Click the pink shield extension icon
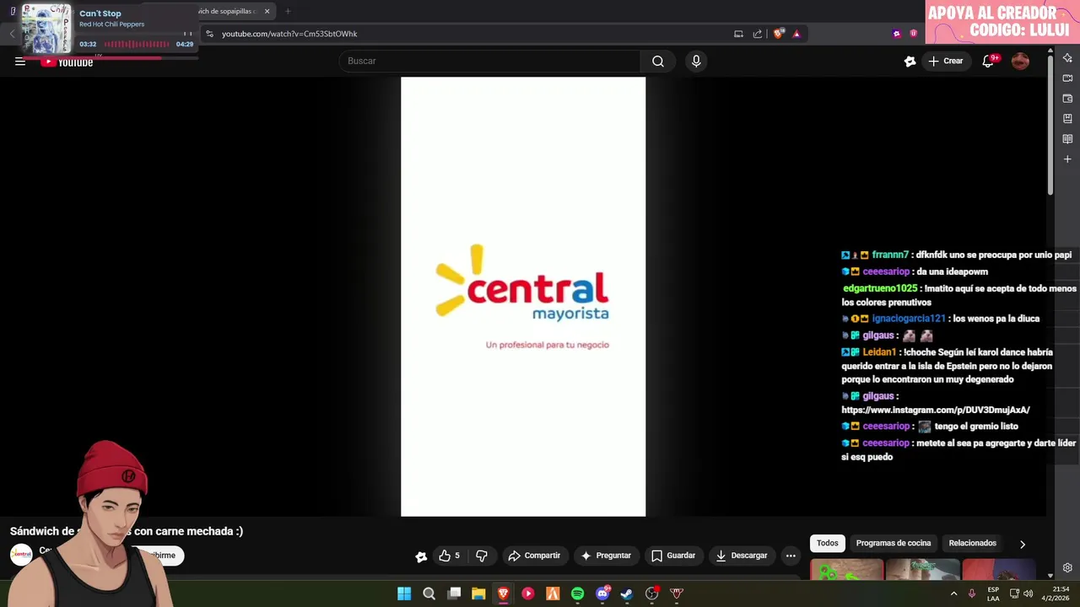The width and height of the screenshot is (1080, 607). pos(913,34)
